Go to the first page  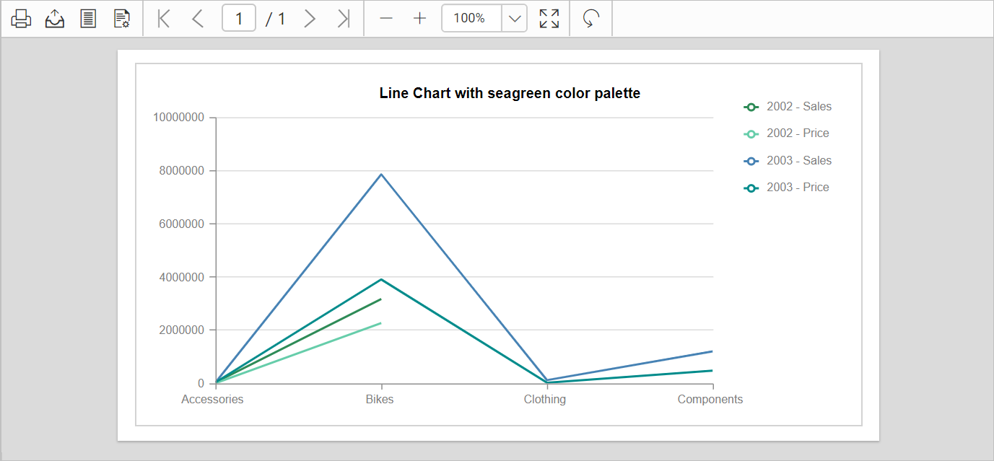tap(164, 19)
